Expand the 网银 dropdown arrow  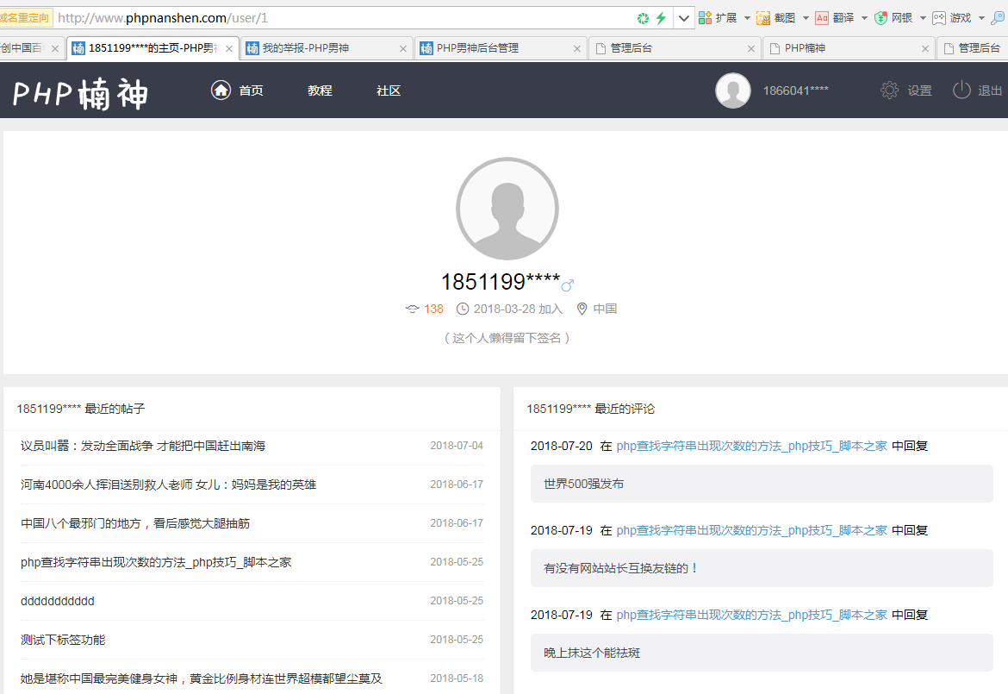[x=923, y=18]
